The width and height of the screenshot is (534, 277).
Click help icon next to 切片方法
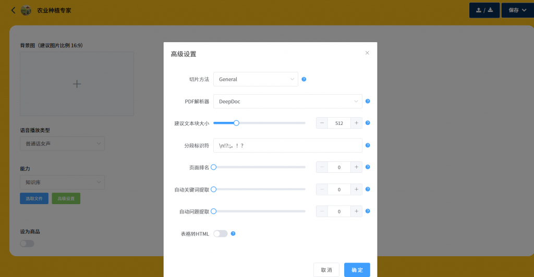click(x=304, y=80)
